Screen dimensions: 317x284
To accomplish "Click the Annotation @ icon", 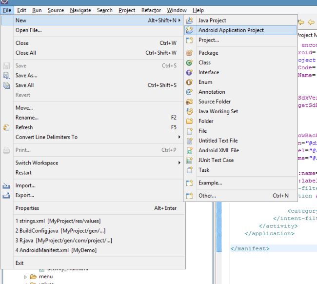I will coord(189,92).
